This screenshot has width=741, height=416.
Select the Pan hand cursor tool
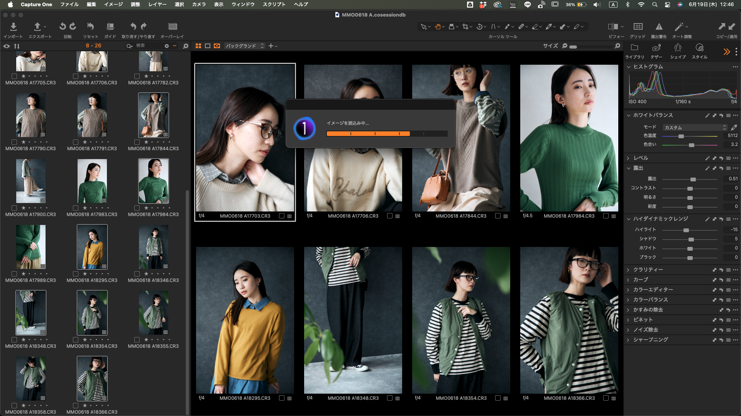pyautogui.click(x=438, y=27)
